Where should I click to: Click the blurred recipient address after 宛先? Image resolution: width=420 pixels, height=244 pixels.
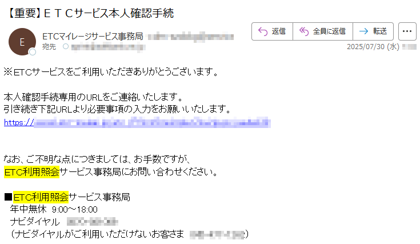pyautogui.click(x=108, y=47)
